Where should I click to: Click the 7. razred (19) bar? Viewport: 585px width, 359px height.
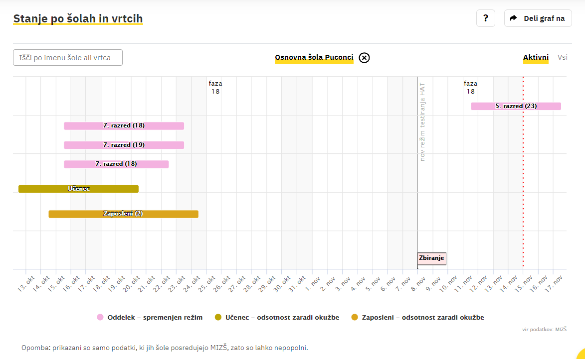tap(124, 145)
